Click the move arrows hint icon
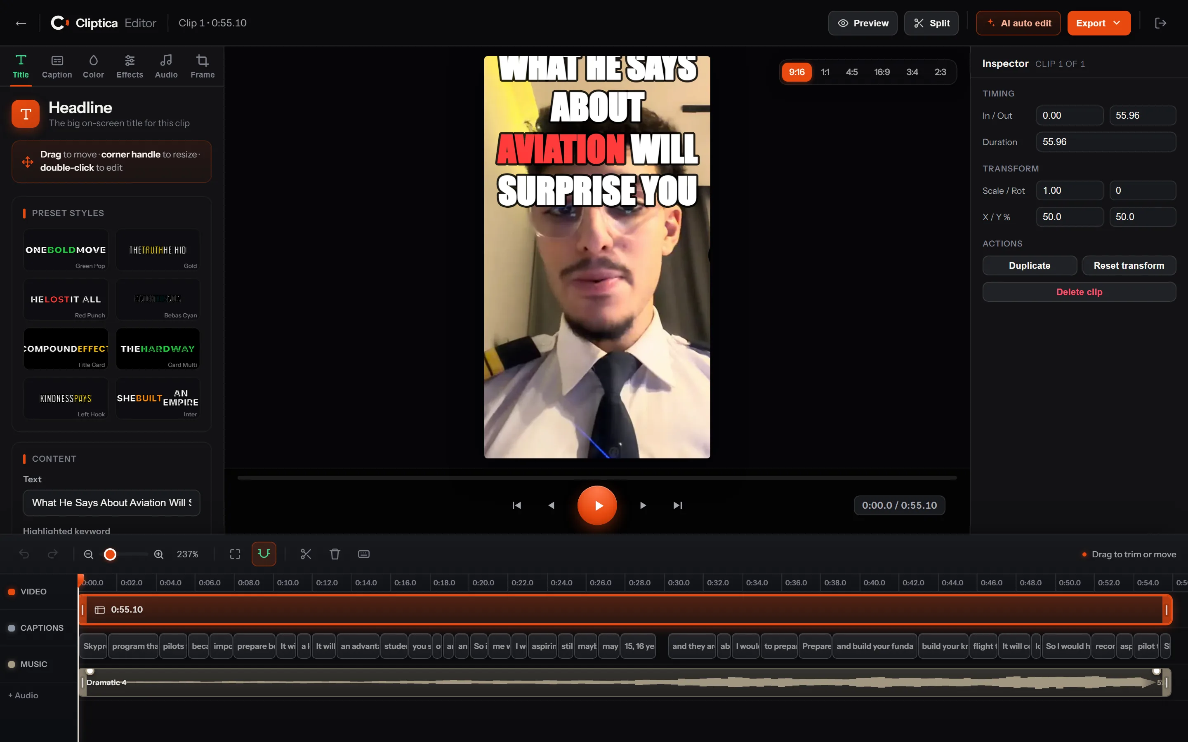Image resolution: width=1188 pixels, height=742 pixels. point(28,162)
